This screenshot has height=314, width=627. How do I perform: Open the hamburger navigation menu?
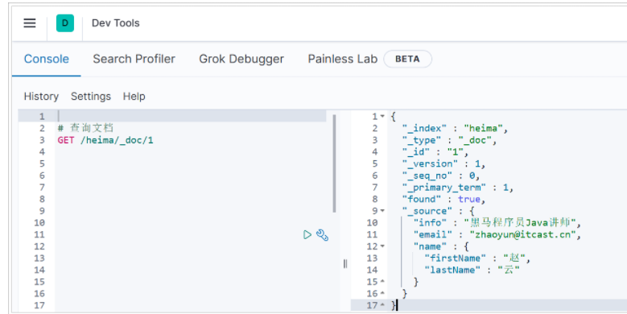[x=30, y=23]
